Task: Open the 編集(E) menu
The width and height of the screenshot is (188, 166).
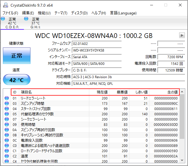Action: coord(28,13)
